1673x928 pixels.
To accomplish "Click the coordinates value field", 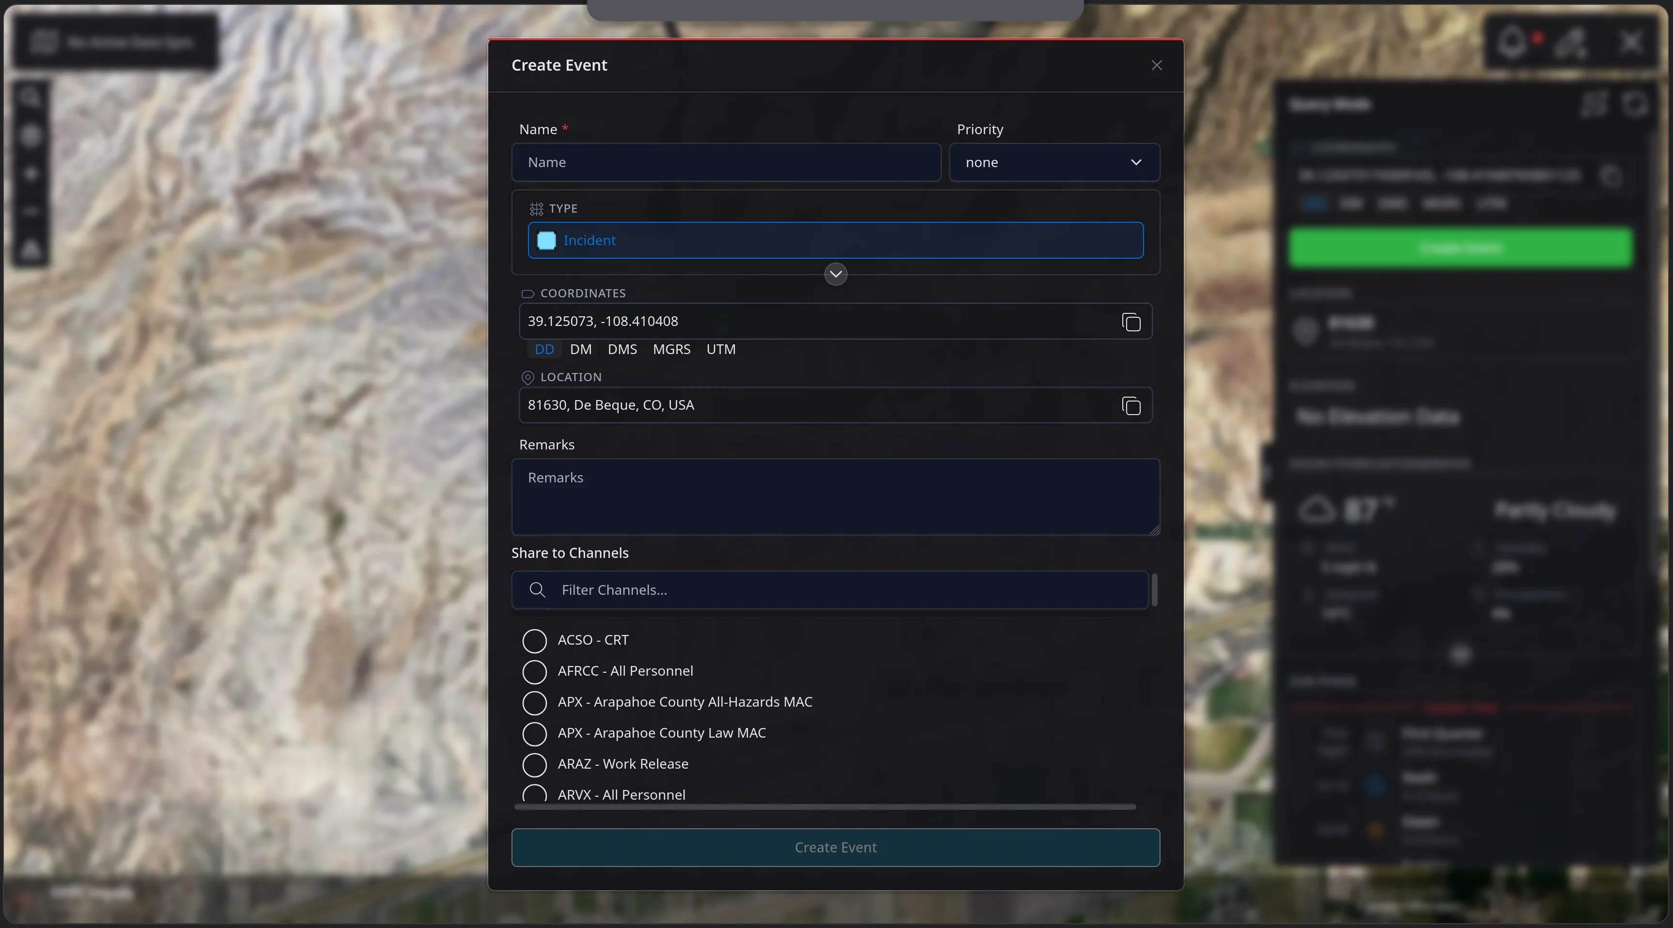I will (835, 322).
